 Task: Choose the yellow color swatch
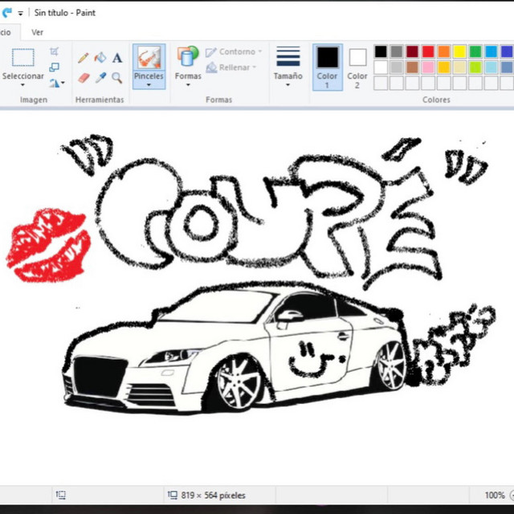[x=459, y=51]
